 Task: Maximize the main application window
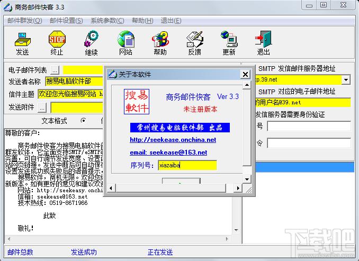point(324,5)
